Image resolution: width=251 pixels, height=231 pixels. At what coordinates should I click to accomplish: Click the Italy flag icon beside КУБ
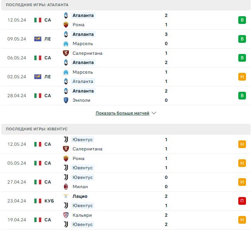38,201
